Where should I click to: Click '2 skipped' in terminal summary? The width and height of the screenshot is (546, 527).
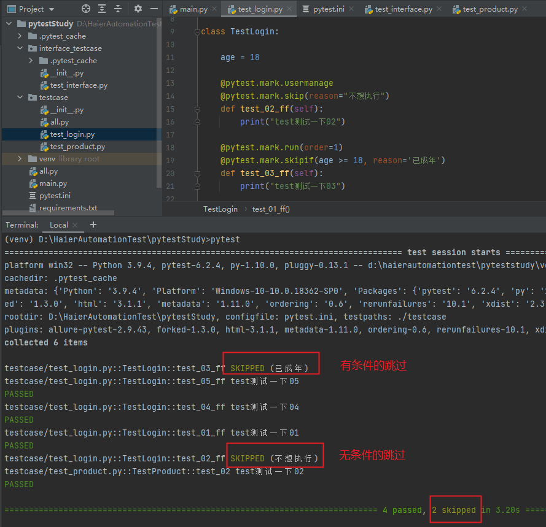pos(454,510)
